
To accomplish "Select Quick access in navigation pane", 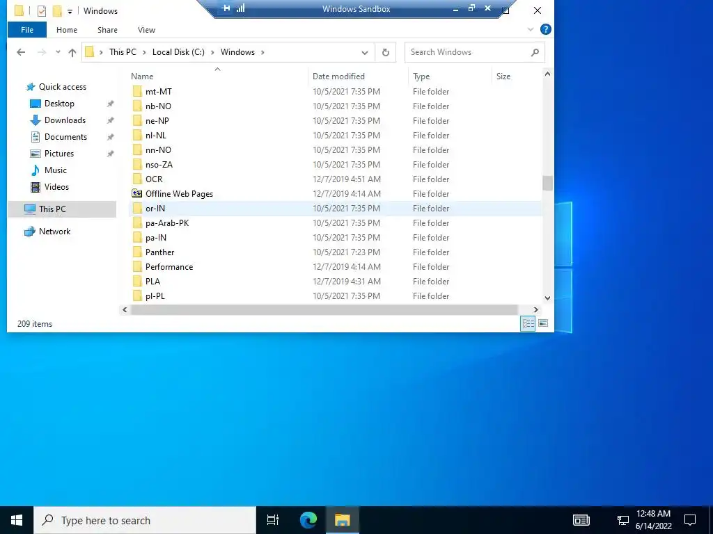I will 62,87.
